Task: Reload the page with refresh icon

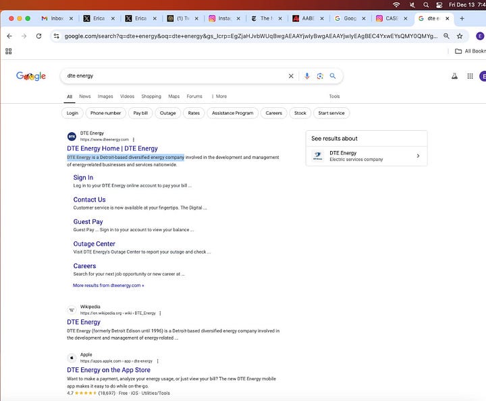Action: [x=38, y=36]
